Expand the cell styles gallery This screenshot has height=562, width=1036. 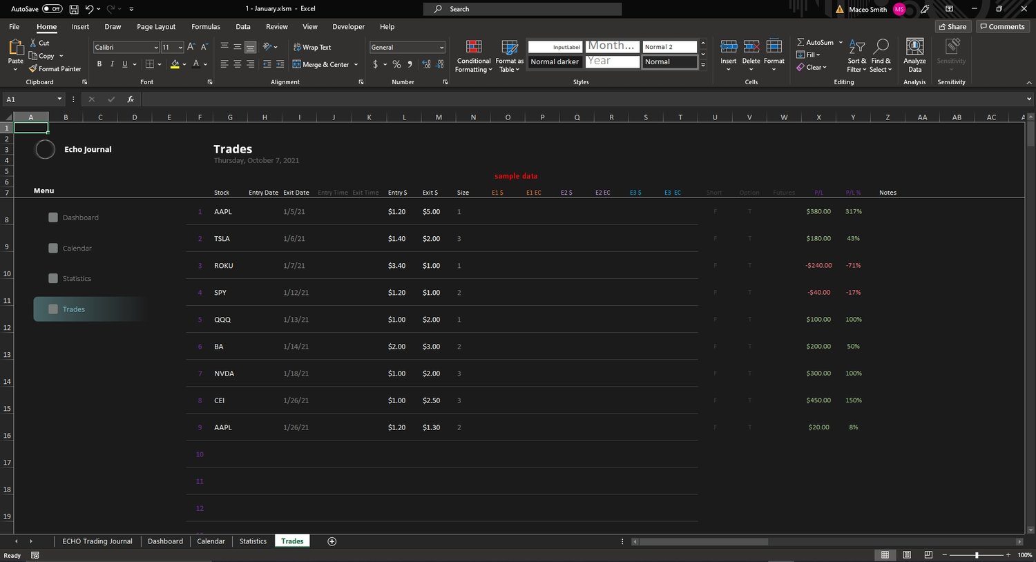pyautogui.click(x=703, y=65)
